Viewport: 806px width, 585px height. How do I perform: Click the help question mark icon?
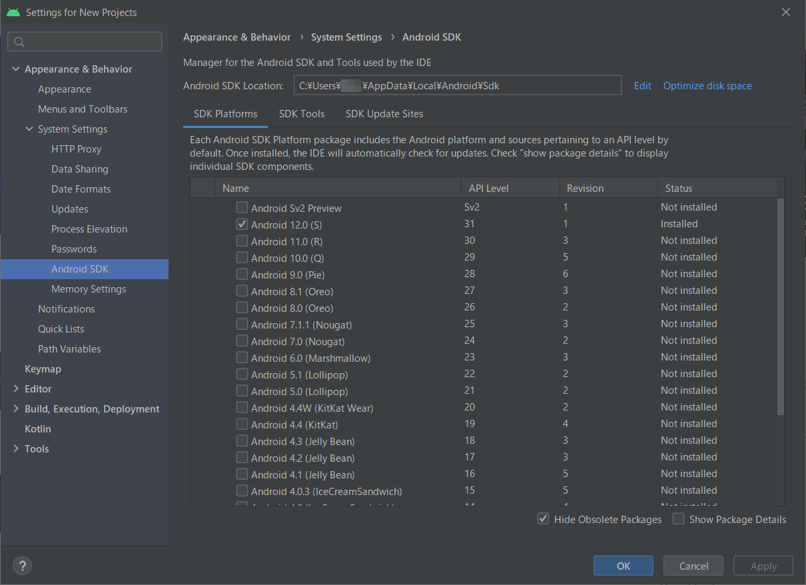tap(22, 566)
